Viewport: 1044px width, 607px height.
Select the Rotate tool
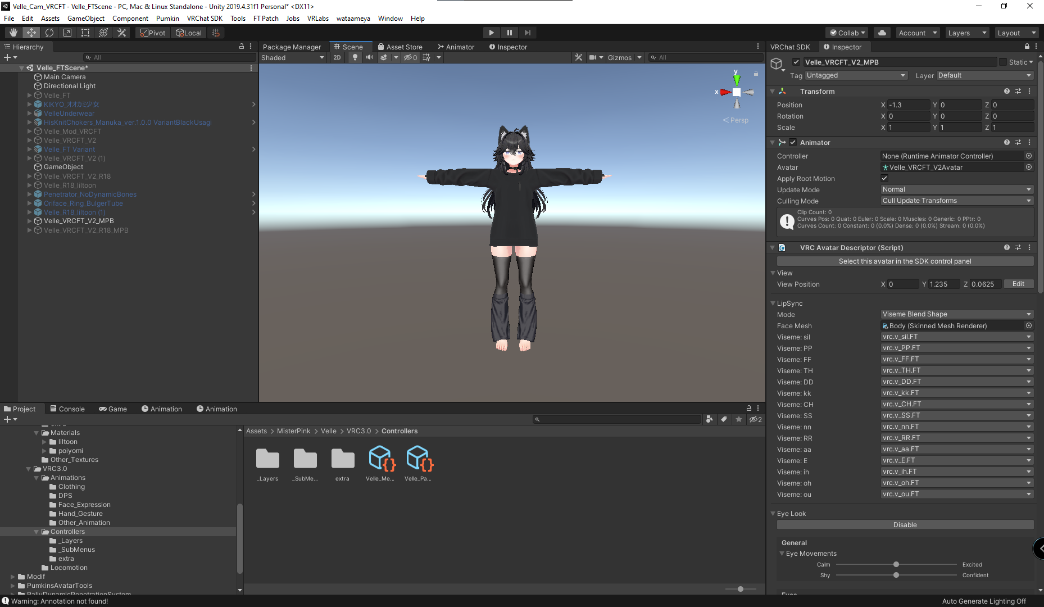coord(49,33)
